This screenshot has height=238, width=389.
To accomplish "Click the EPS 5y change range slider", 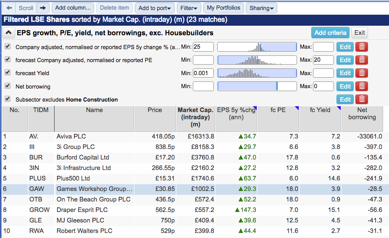I will pyautogui.click(x=257, y=47).
